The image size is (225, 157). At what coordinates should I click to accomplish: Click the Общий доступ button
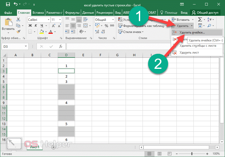(205, 12)
